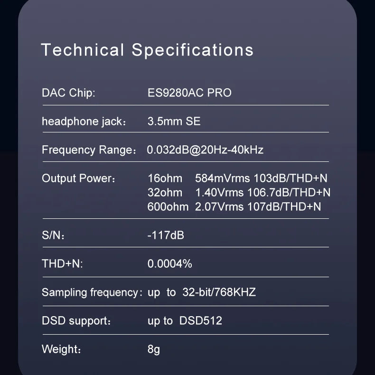Select the Frequency Range label
The width and height of the screenshot is (375, 375).
[89, 150]
